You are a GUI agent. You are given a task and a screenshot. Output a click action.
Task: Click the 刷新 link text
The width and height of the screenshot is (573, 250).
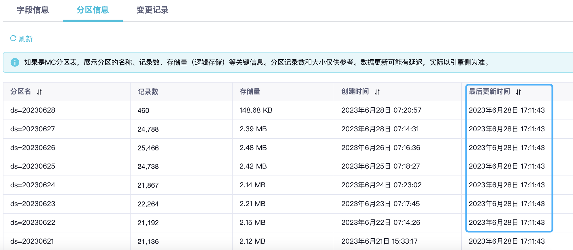point(26,39)
